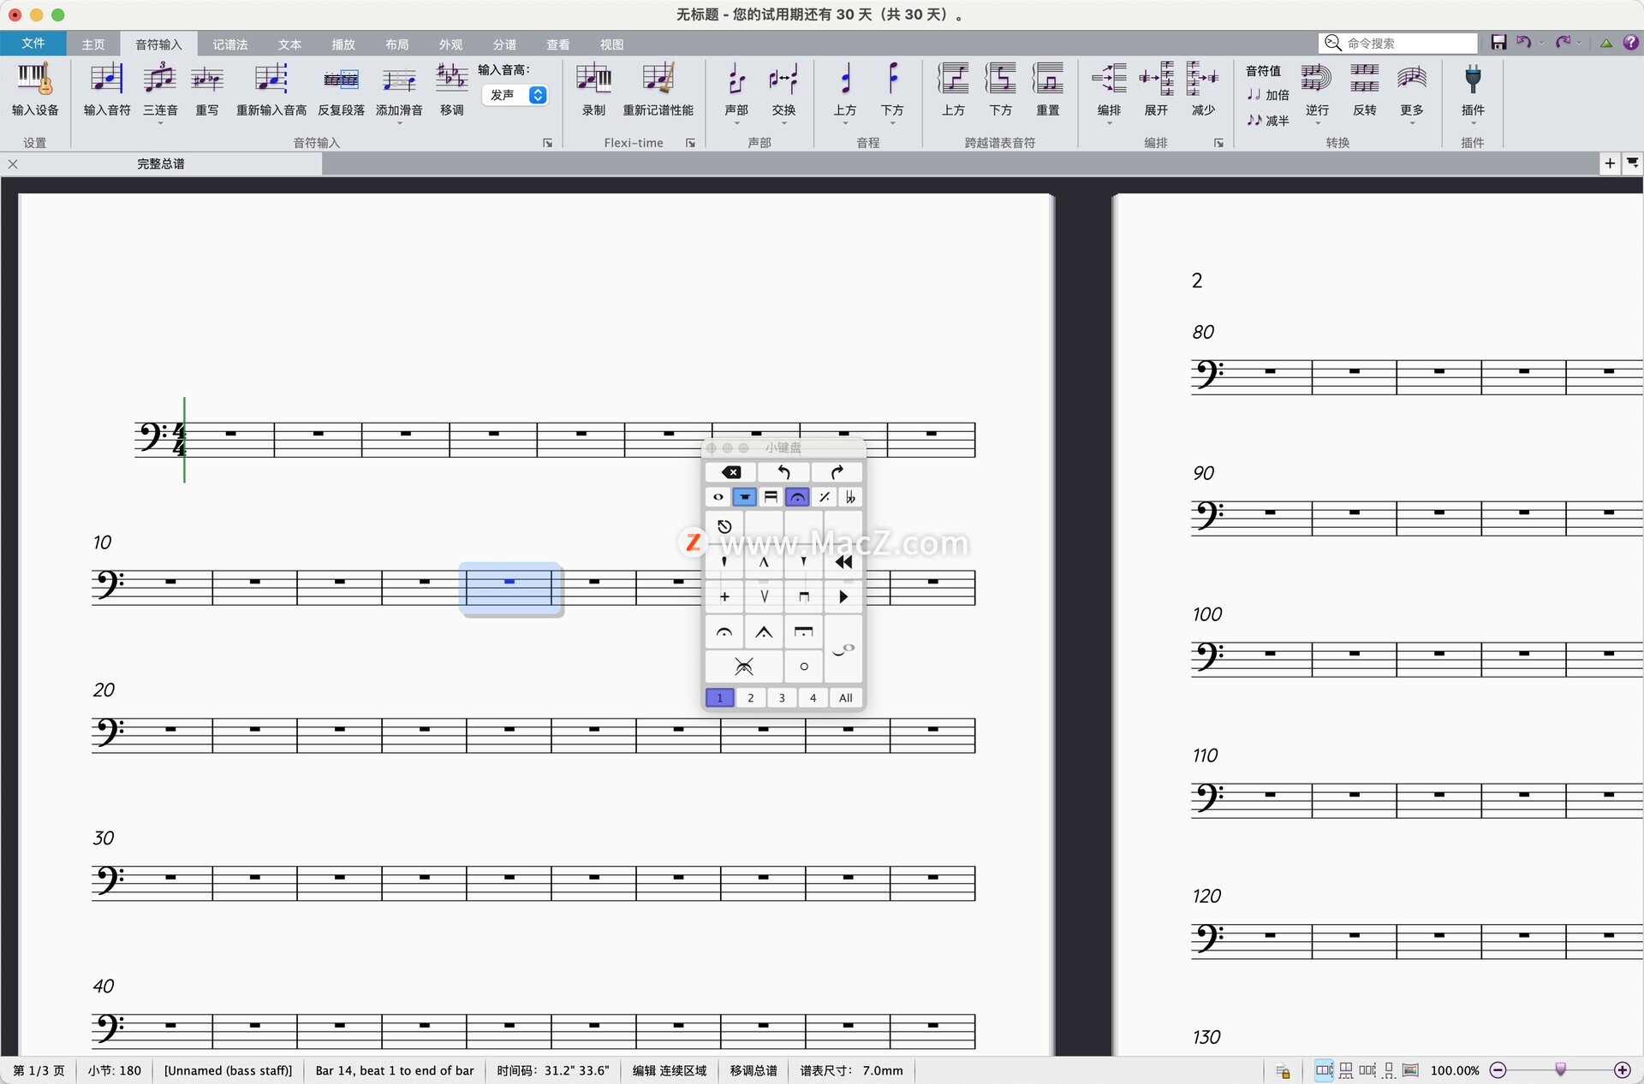Screen dimensions: 1644x1084
Task: Switch to the Notations (记谱法) tab
Action: (230, 44)
